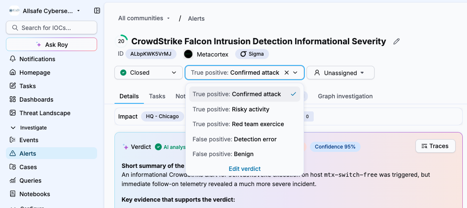Copy alert ID ALbpKWK5VrMJ
The width and height of the screenshot is (467, 208).
[x=151, y=54]
